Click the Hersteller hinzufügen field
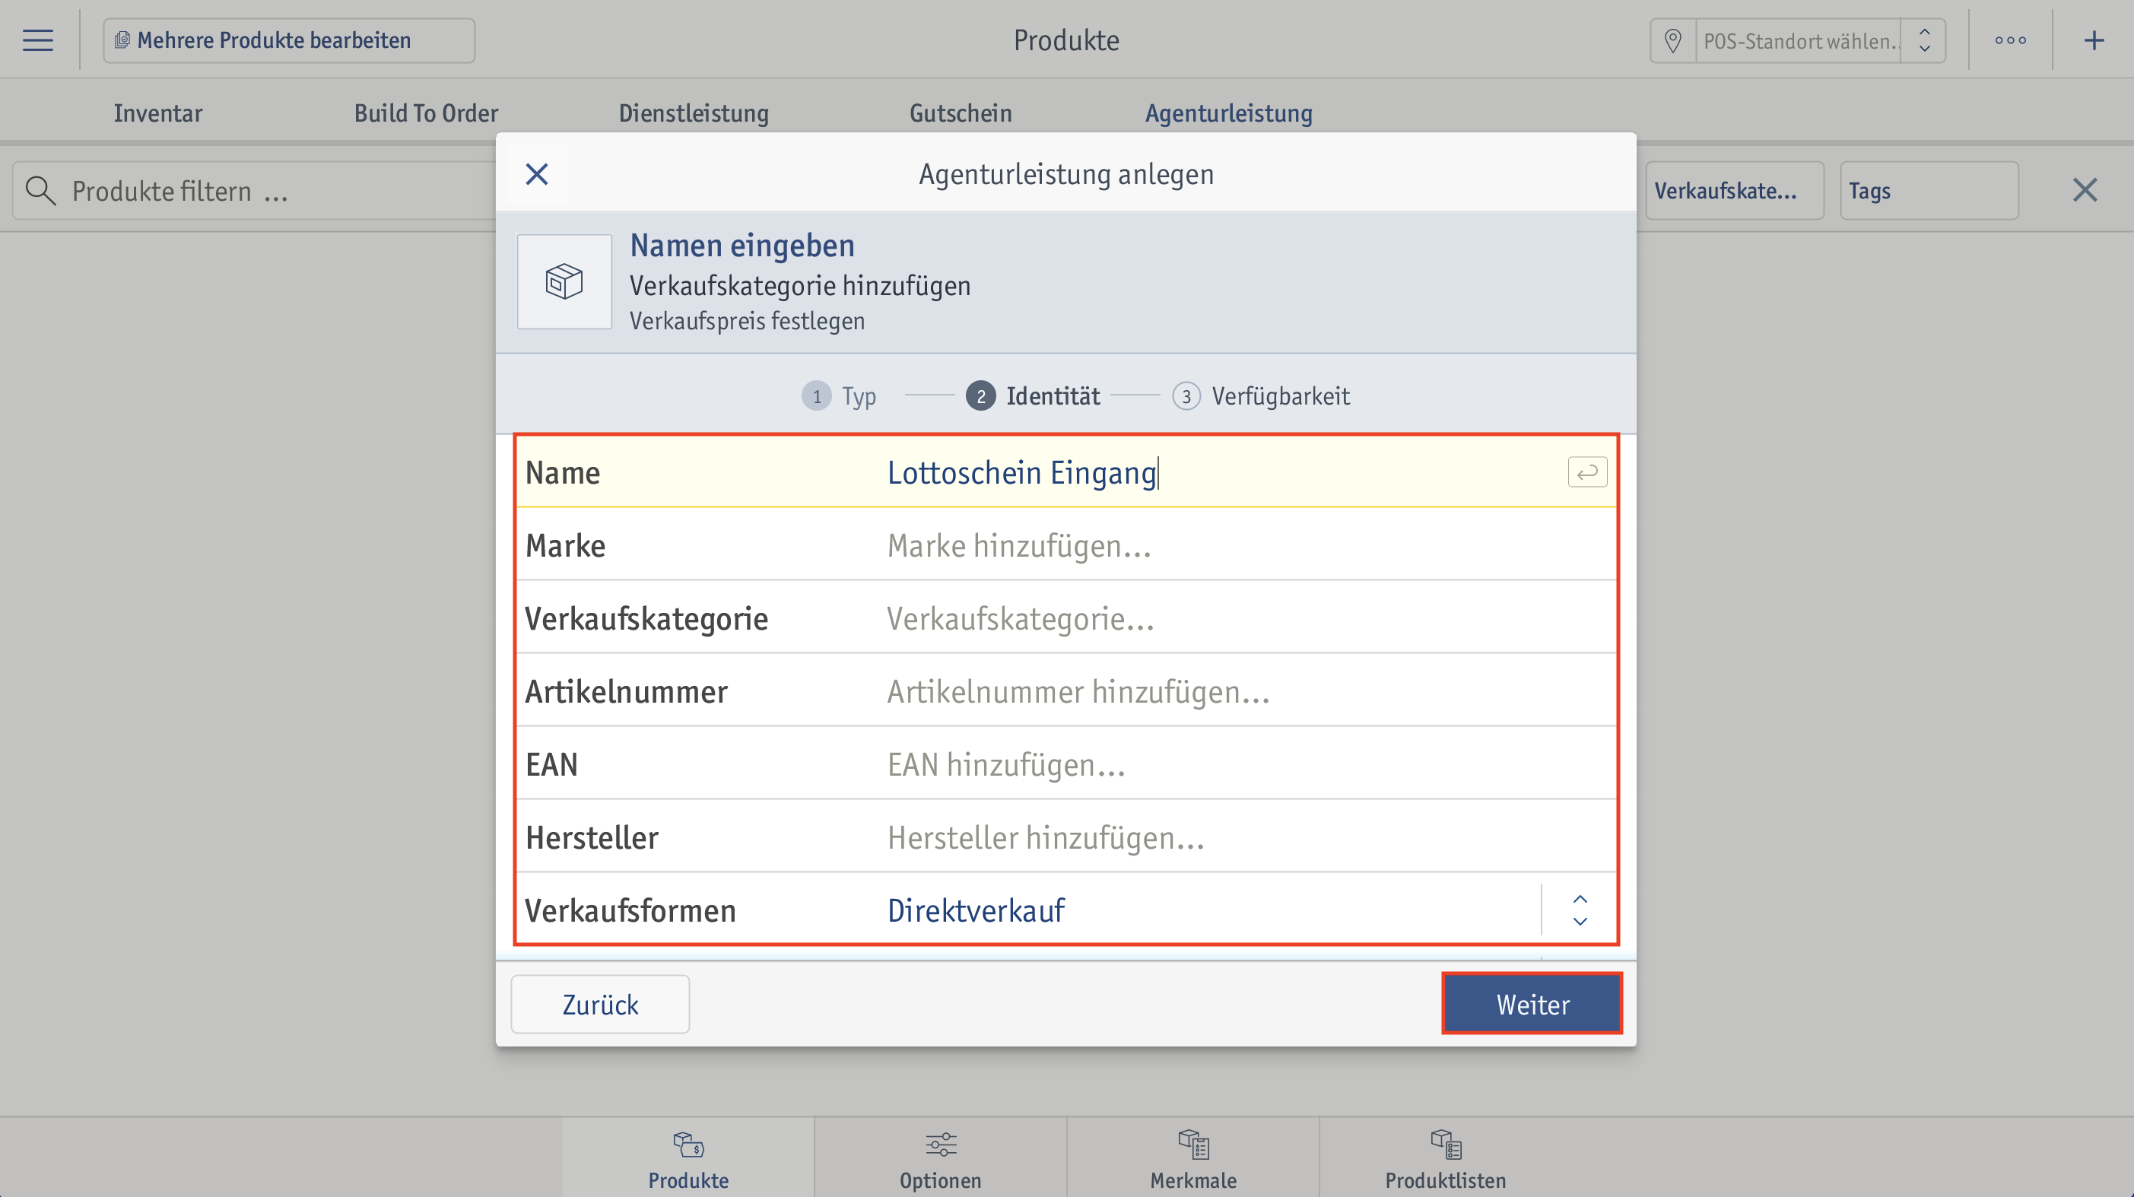Viewport: 2134px width, 1197px height. (x=1065, y=837)
